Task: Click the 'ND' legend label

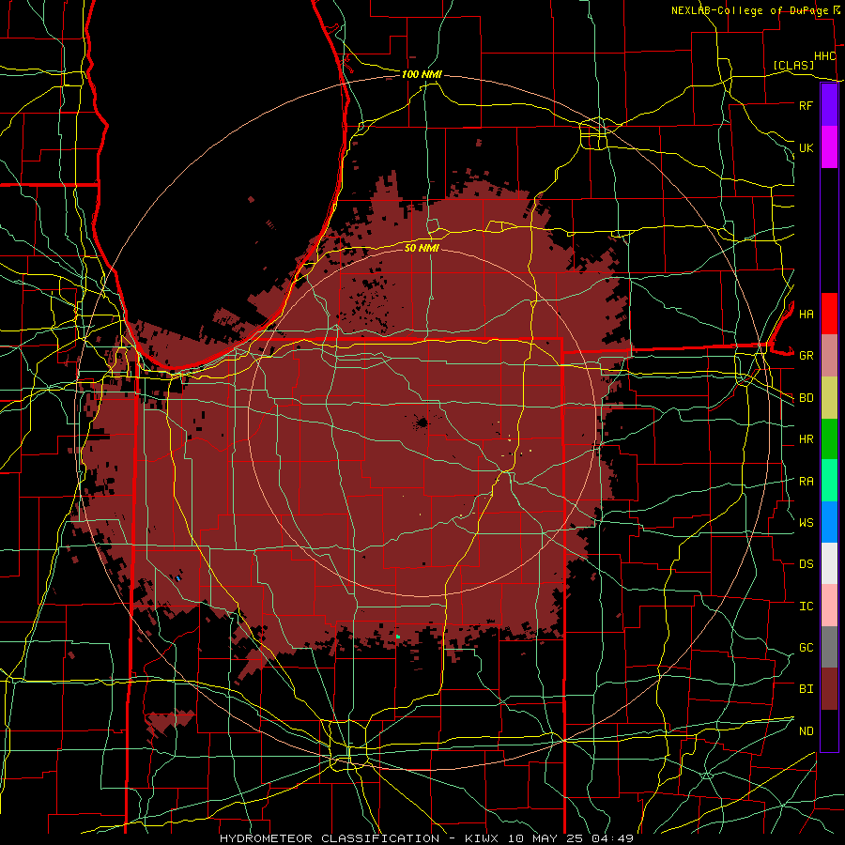Action: [x=806, y=731]
